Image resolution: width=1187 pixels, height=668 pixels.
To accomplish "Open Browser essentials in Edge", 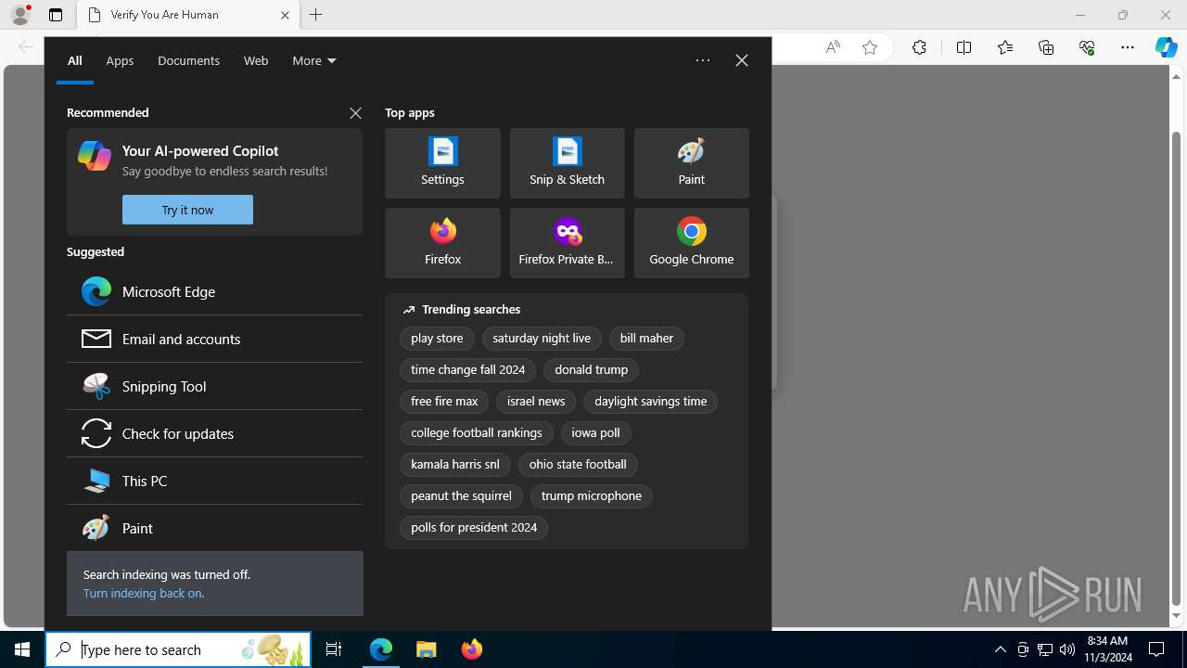I will 1087,47.
